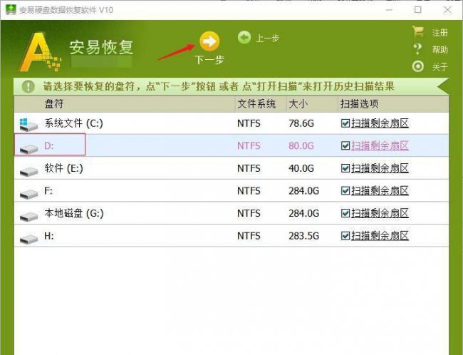This screenshot has height=355, width=463.
Task: Sort by 大小 column header
Action: coord(298,104)
